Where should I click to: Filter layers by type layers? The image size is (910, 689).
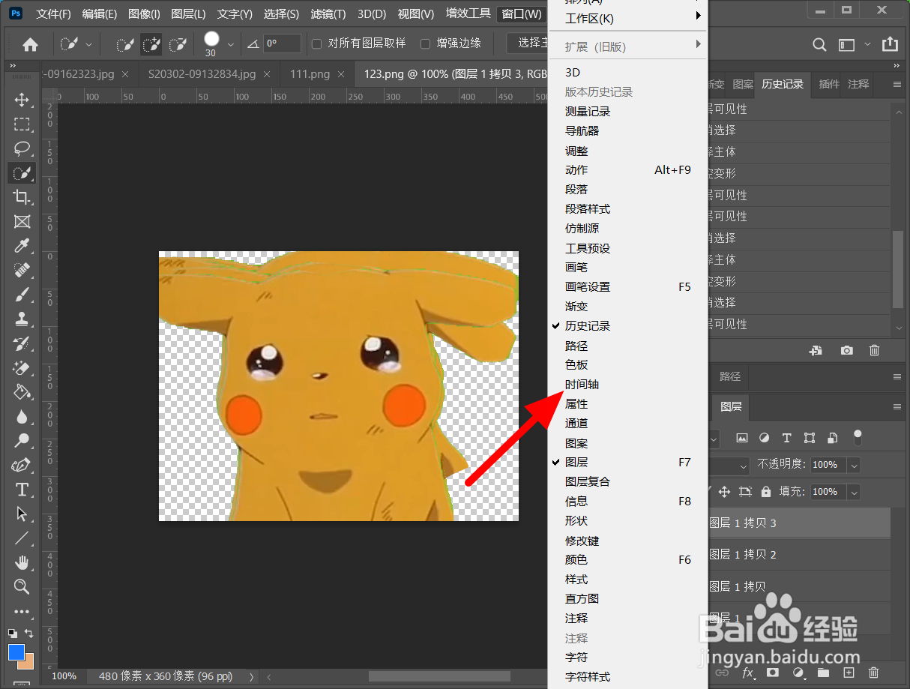(787, 438)
